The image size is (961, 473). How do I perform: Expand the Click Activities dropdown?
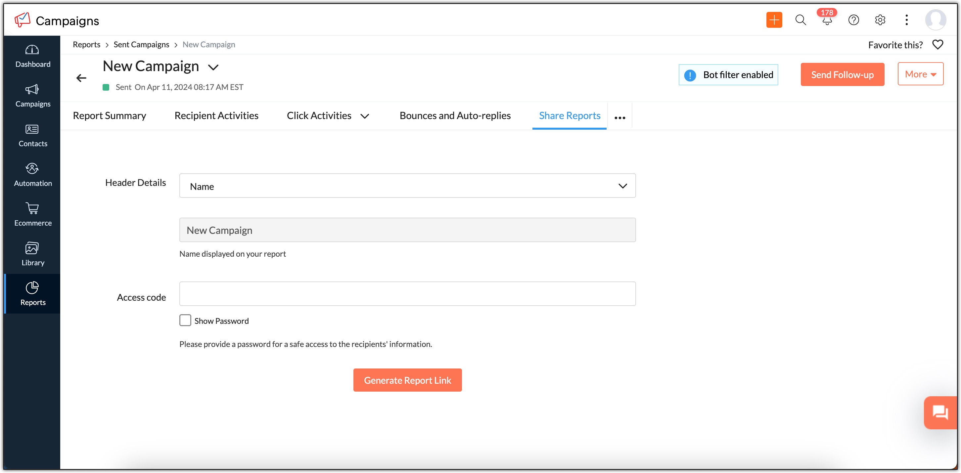pos(365,116)
